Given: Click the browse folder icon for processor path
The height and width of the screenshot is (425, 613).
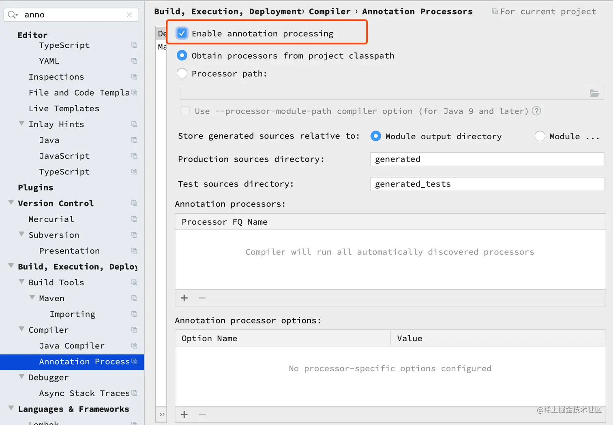Looking at the screenshot, I should 594,93.
